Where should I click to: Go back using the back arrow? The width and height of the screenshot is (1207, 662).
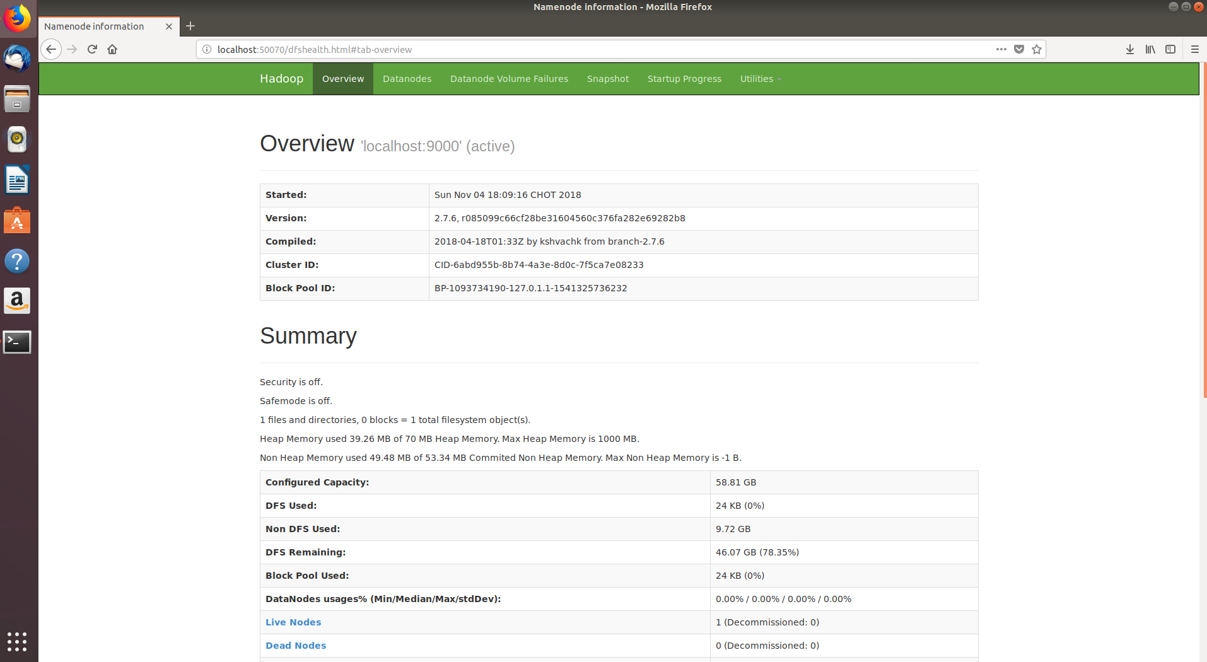click(51, 49)
